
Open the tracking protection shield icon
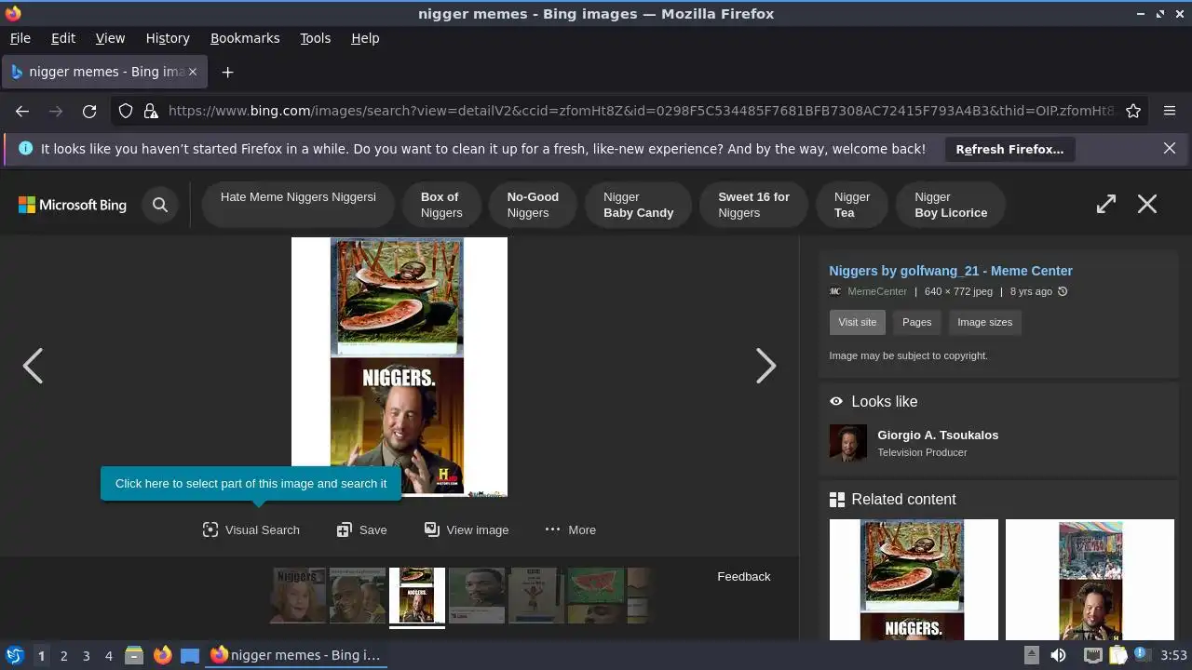126,111
